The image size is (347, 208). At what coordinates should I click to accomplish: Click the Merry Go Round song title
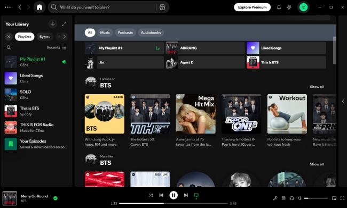(x=34, y=196)
